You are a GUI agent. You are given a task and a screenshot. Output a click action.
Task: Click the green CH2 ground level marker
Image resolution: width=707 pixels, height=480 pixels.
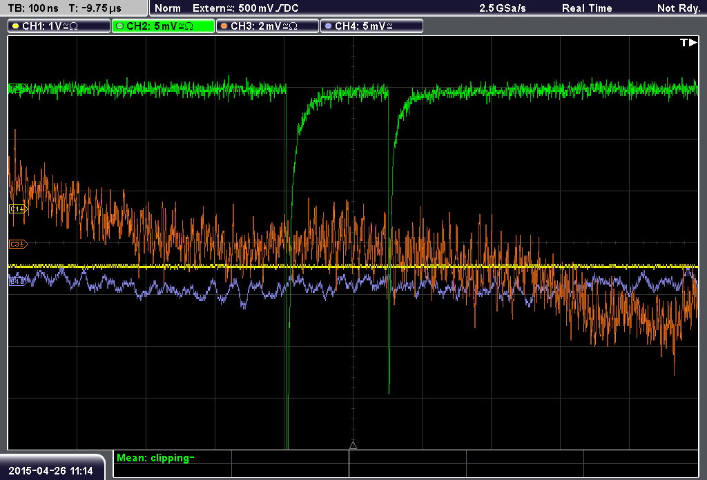(17, 88)
